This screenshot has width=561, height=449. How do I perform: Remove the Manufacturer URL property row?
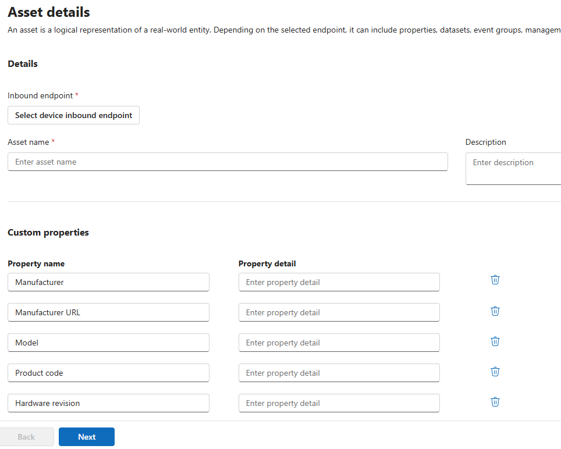[495, 311]
